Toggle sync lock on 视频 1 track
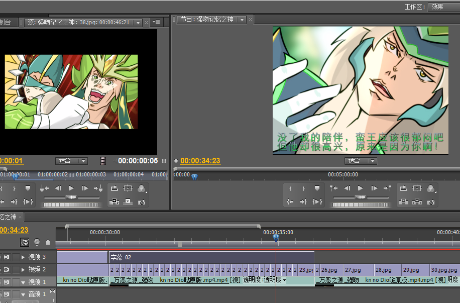This screenshot has width=460, height=303. 7,282
